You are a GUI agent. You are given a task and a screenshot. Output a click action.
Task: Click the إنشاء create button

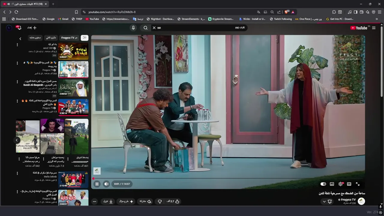tap(32, 28)
